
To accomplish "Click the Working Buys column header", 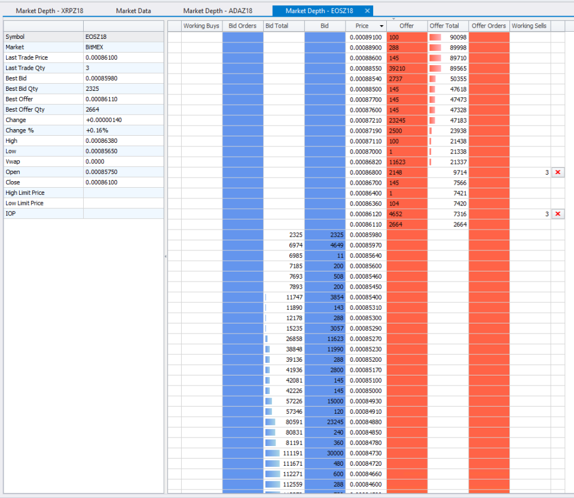I will click(x=201, y=26).
